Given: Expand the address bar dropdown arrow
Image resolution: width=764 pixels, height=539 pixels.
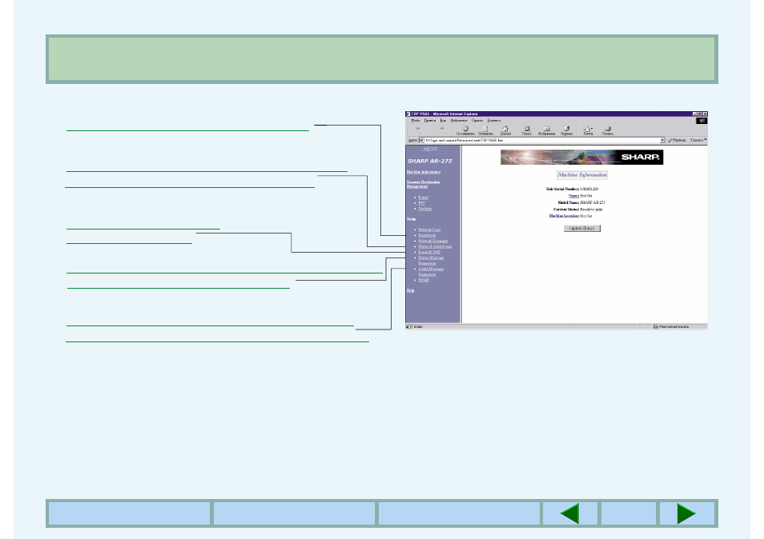Looking at the screenshot, I should pyautogui.click(x=662, y=140).
